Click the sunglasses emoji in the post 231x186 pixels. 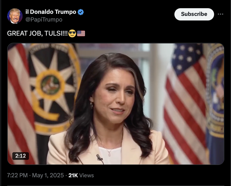[x=72, y=33]
